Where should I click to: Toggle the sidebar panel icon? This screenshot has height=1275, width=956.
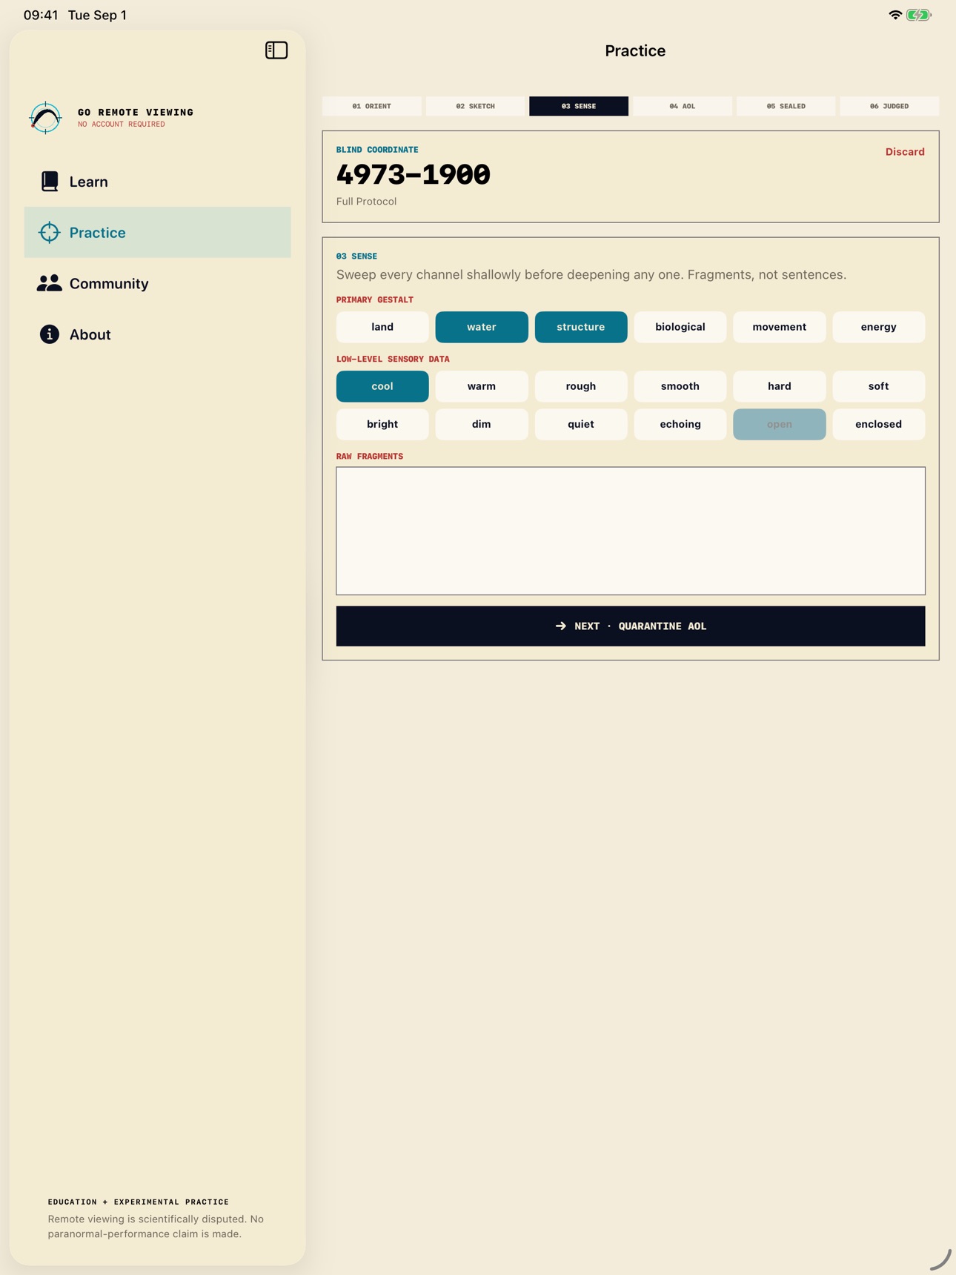(276, 50)
